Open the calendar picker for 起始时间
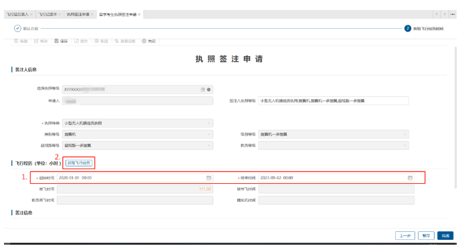 point(209,178)
